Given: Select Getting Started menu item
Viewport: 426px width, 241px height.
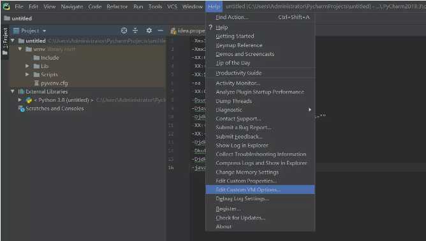Looking at the screenshot, I should [260, 36].
